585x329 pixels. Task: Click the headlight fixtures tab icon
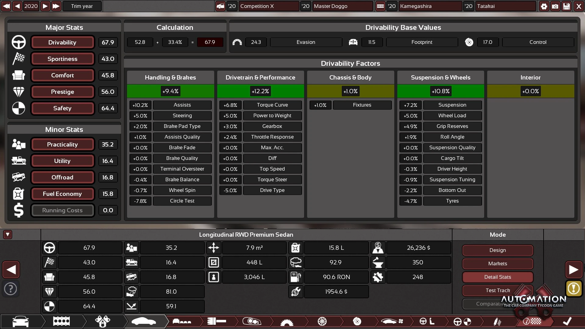coord(252,321)
